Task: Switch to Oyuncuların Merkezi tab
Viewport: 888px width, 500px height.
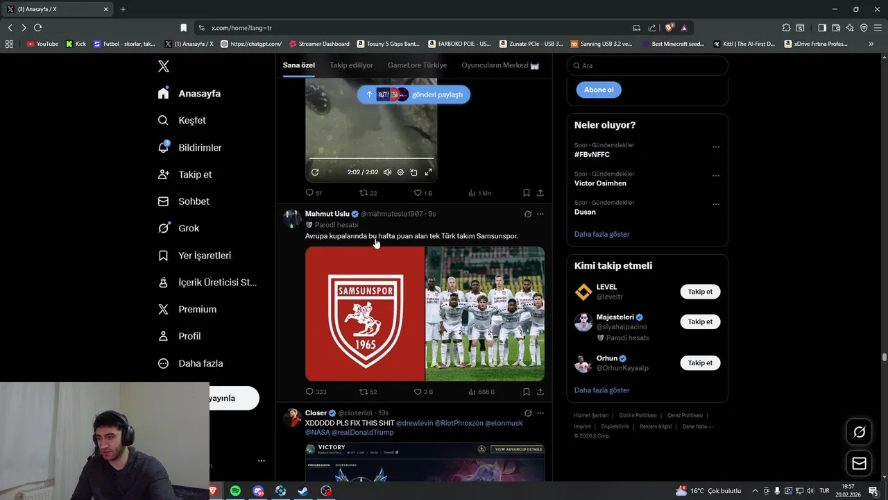Action: [x=500, y=65]
